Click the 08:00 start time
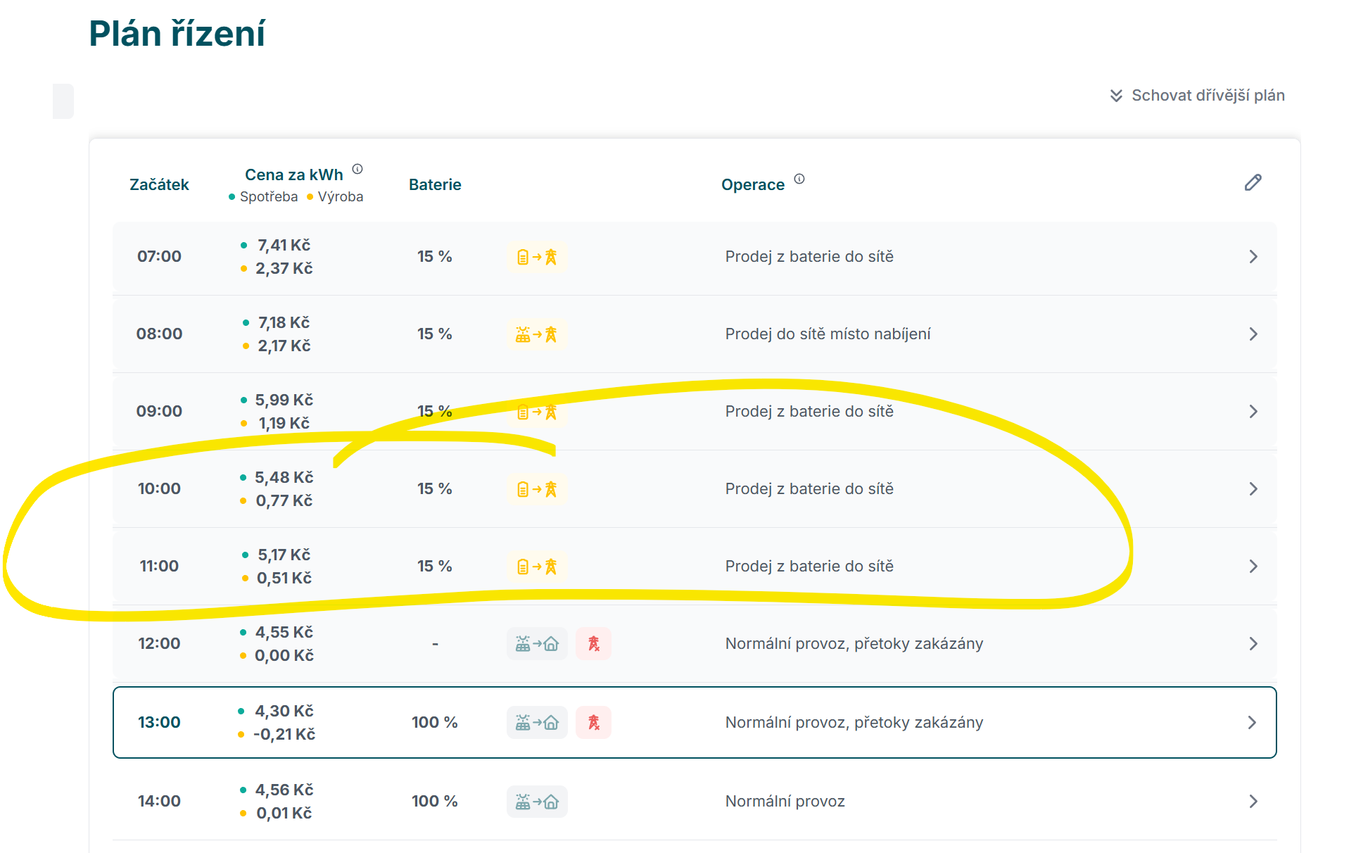This screenshot has height=853, width=1356. (x=159, y=334)
